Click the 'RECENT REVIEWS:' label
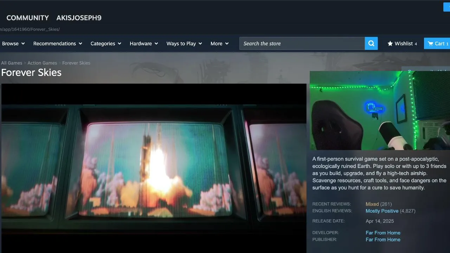450x253 pixels. (332, 204)
